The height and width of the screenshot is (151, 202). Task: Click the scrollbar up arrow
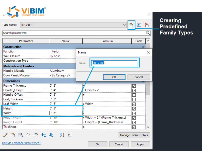(148, 41)
